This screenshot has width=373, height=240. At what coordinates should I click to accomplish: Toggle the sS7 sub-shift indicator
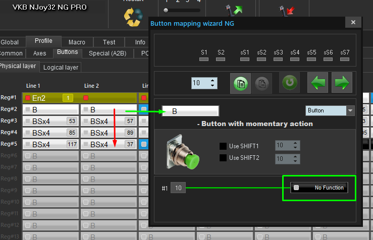pos(345,59)
